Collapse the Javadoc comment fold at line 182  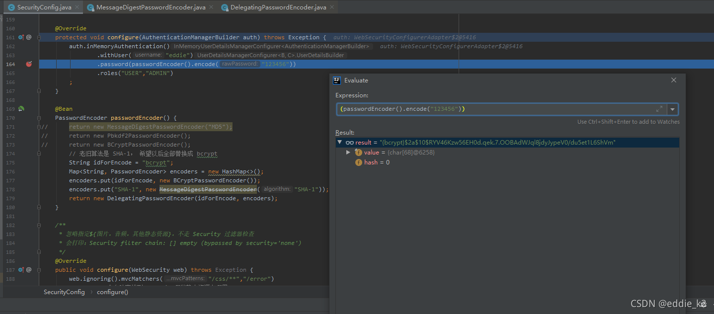tap(39, 225)
